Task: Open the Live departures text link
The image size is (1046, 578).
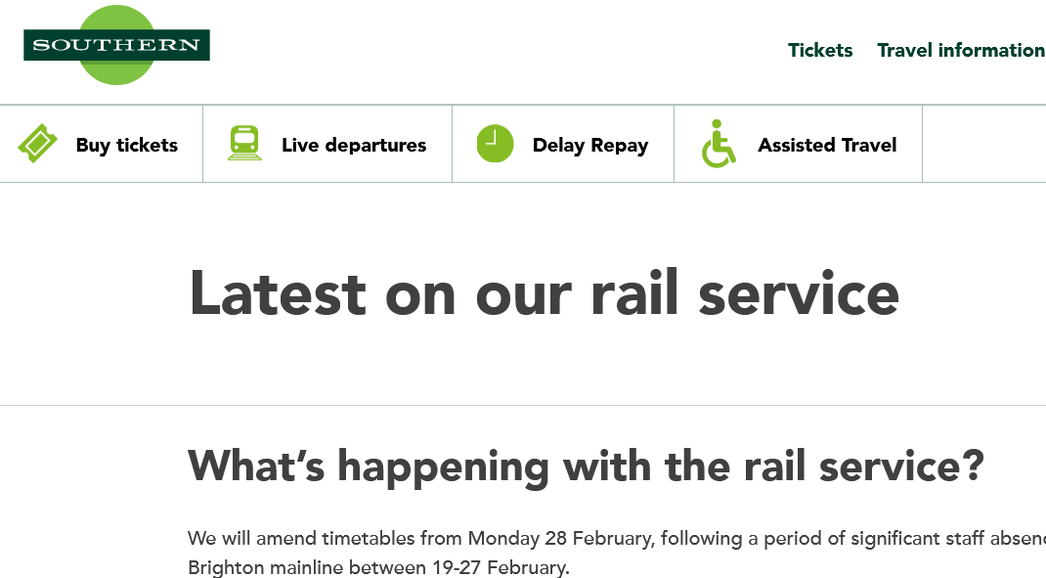Action: 354,145
